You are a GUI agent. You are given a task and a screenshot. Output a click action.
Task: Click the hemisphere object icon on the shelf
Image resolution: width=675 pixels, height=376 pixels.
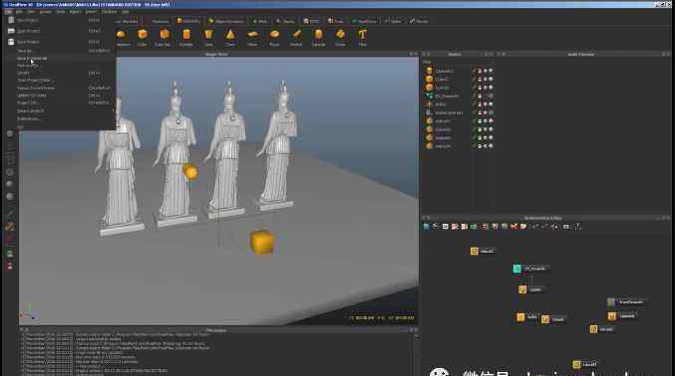121,35
